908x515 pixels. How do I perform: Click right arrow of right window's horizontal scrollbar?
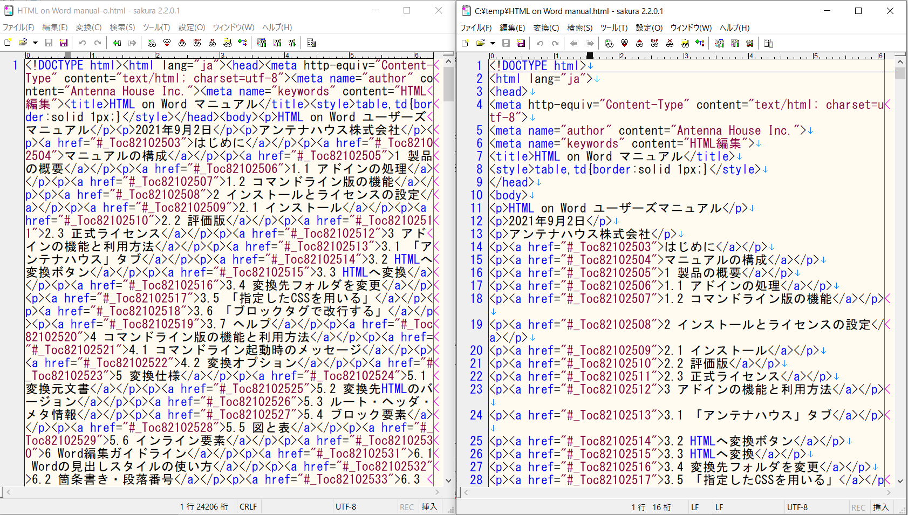click(888, 492)
